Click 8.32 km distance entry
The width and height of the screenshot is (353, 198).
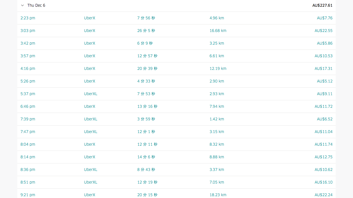pyautogui.click(x=217, y=144)
